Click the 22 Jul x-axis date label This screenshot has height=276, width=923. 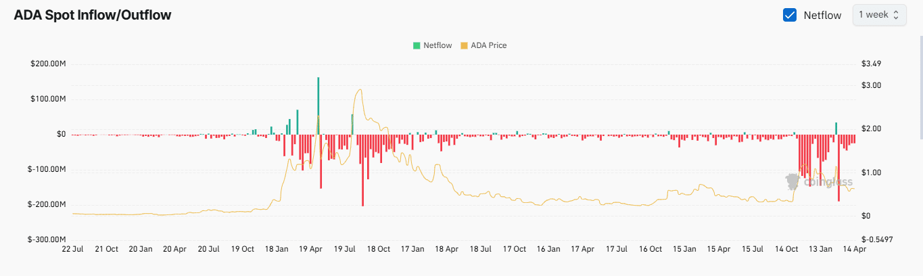(72, 249)
